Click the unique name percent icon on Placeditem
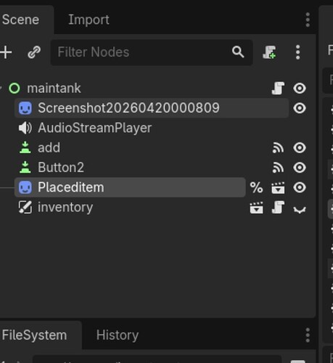 [256, 187]
